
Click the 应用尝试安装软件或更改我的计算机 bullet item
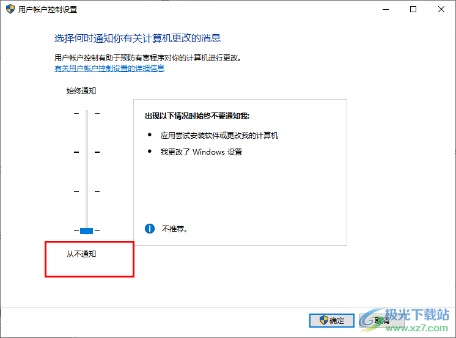[219, 135]
